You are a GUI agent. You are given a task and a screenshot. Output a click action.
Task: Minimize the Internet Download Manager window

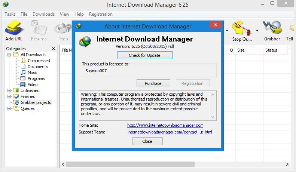[262, 4]
